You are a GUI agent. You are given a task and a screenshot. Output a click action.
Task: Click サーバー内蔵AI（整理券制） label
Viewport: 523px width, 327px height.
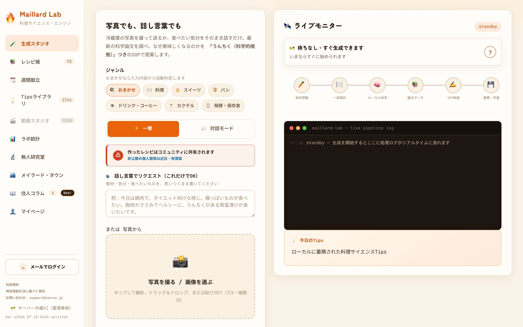[x=44, y=308]
